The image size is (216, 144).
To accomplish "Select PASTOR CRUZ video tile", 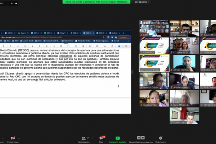I will (208, 98).
